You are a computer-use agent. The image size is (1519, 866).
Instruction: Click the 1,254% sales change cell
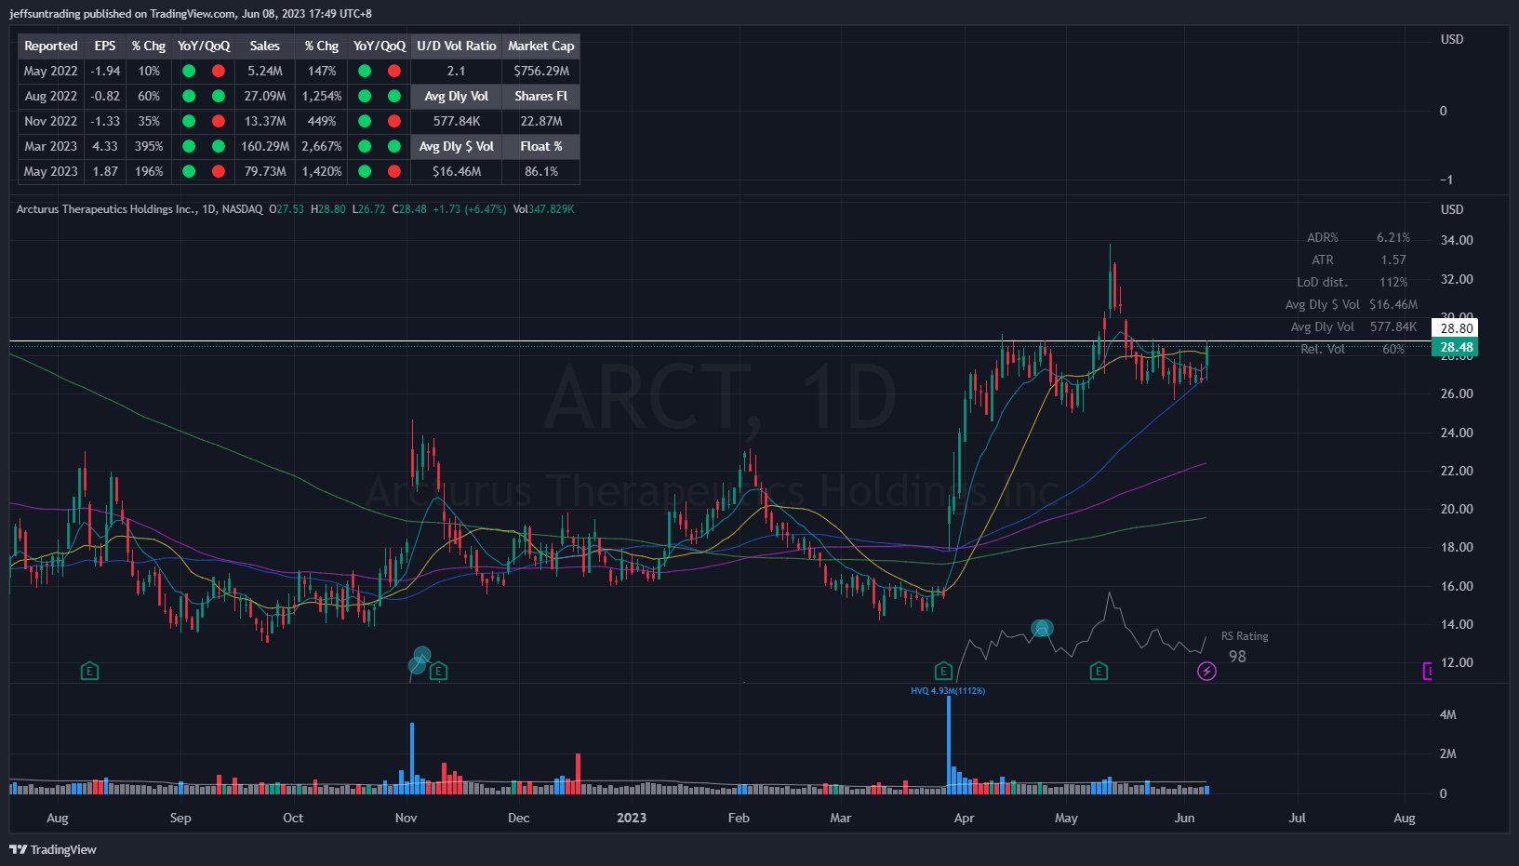point(322,96)
